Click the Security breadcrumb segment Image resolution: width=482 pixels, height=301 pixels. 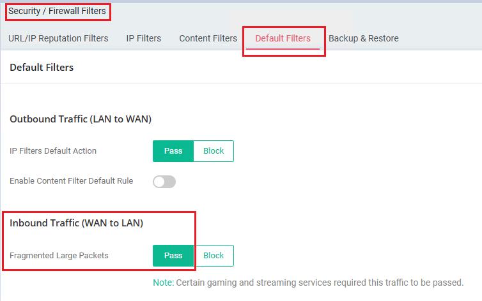click(x=24, y=11)
